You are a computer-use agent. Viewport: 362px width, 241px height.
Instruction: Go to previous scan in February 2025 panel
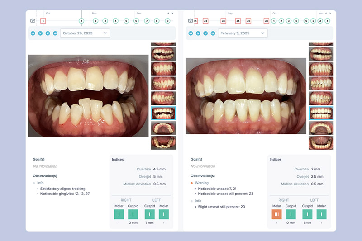(x=198, y=33)
